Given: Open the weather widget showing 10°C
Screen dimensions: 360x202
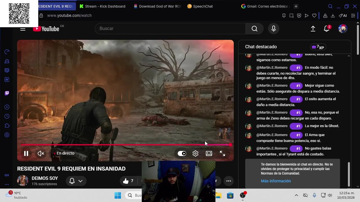Looking at the screenshot, I should coord(17,195).
